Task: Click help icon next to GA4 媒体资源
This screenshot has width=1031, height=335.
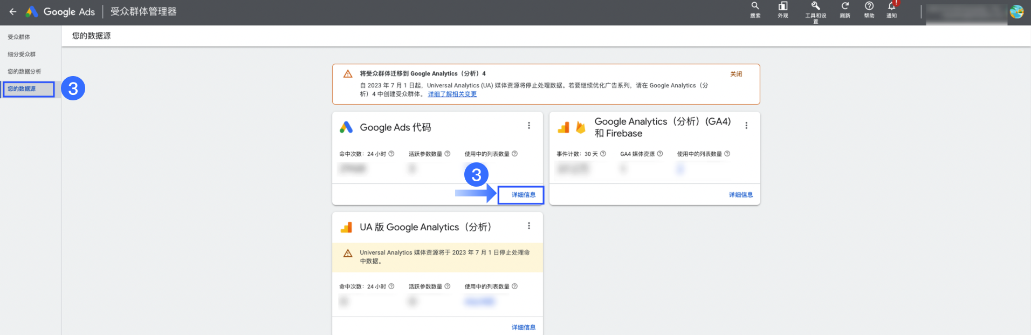Action: tap(660, 154)
